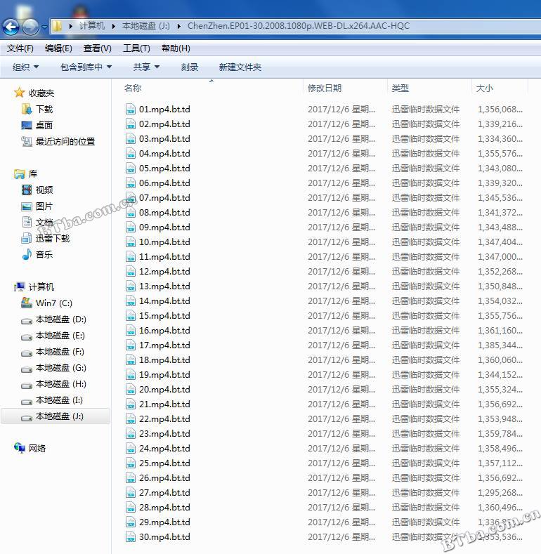Click the Back navigation arrow
Viewport: 541px width, 554px height.
pos(11,27)
